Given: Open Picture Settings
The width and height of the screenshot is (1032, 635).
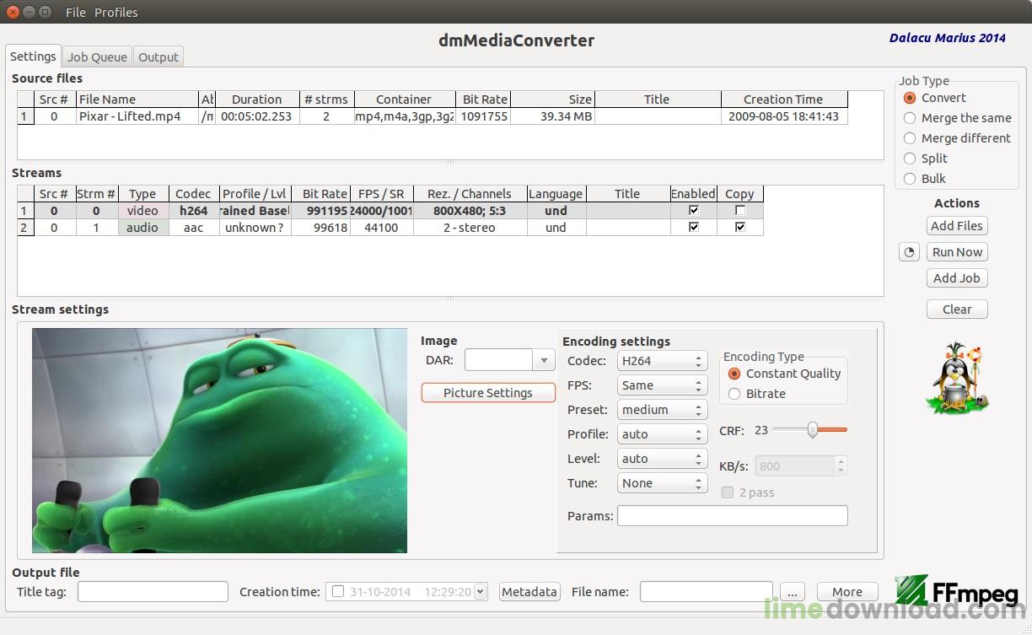Looking at the screenshot, I should tap(487, 392).
